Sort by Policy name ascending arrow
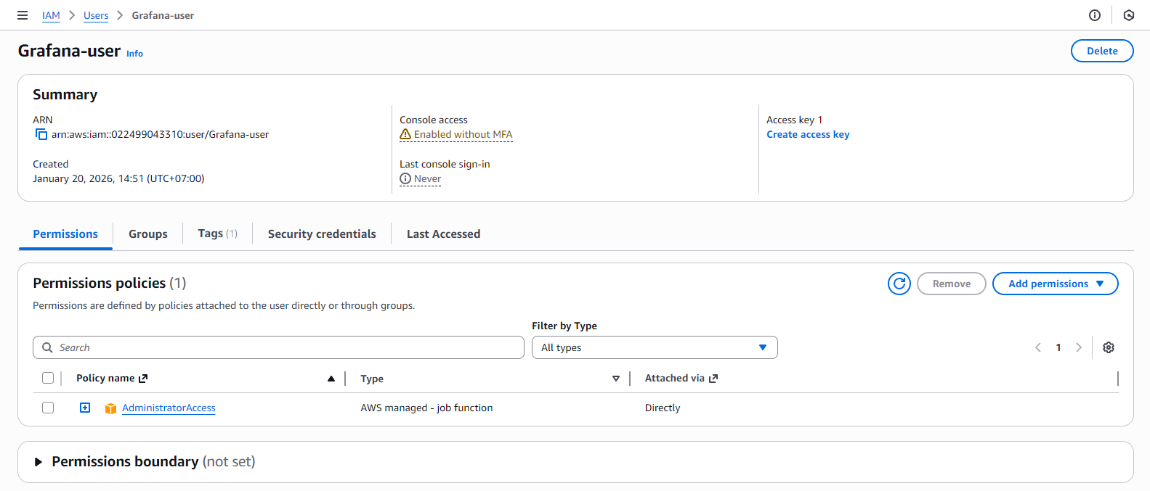 click(331, 379)
